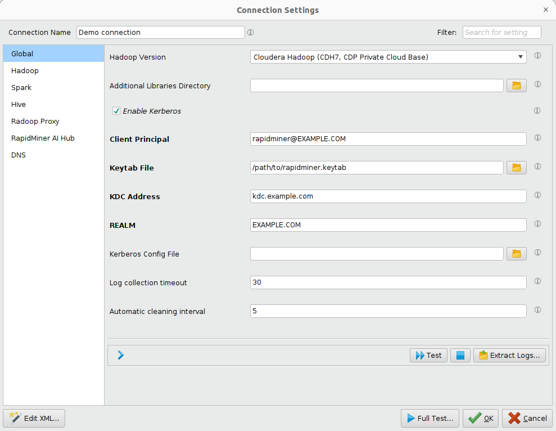Uncheck the Enable Kerberos checkbox
This screenshot has height=431, width=556.
tap(116, 111)
